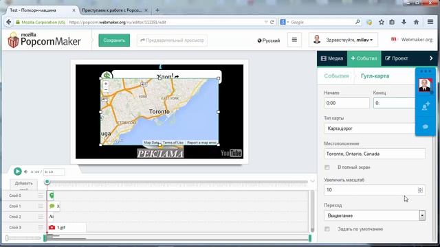Click the add contact icon in blue sidebar
Viewport: 440px width, 247px height.
[x=426, y=106]
